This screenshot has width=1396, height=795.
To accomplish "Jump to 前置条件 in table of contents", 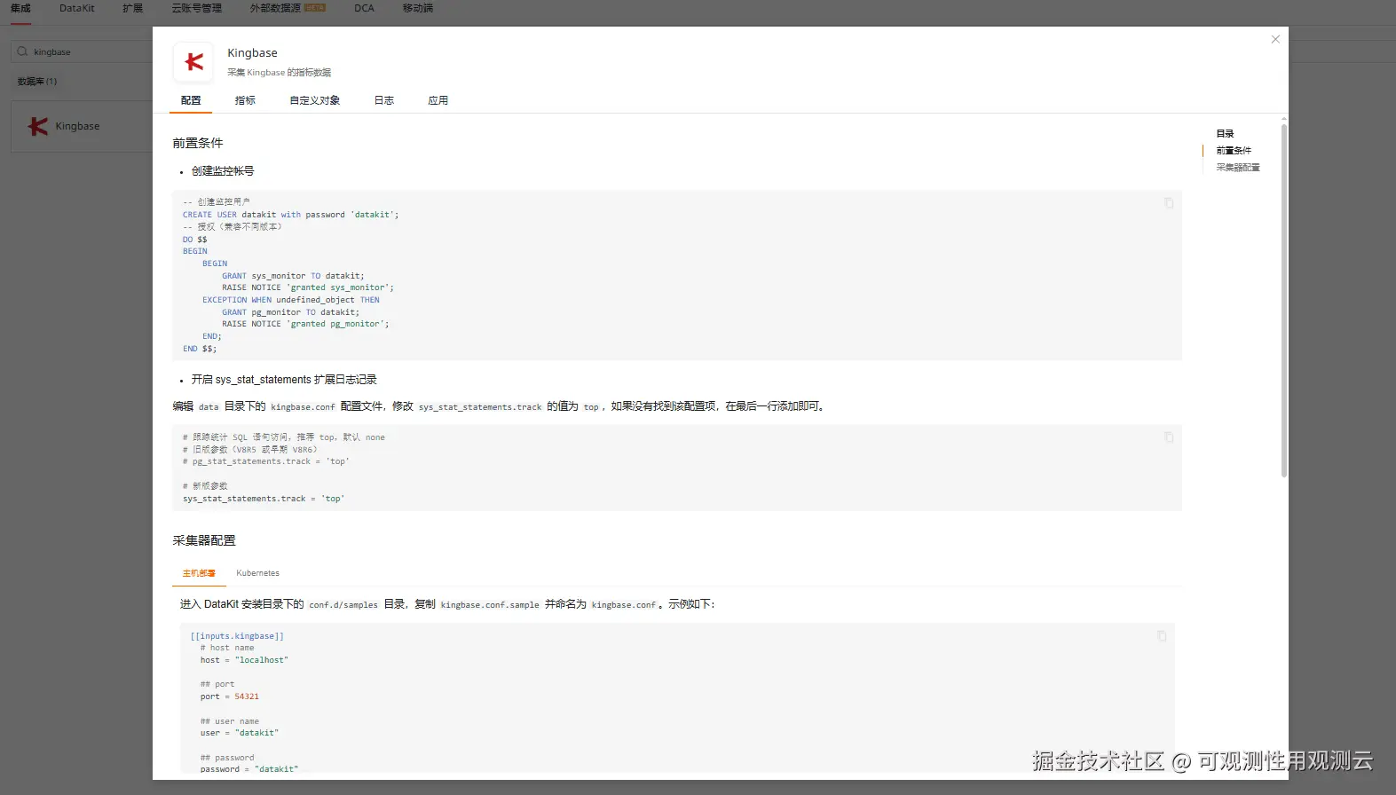I will [1234, 151].
